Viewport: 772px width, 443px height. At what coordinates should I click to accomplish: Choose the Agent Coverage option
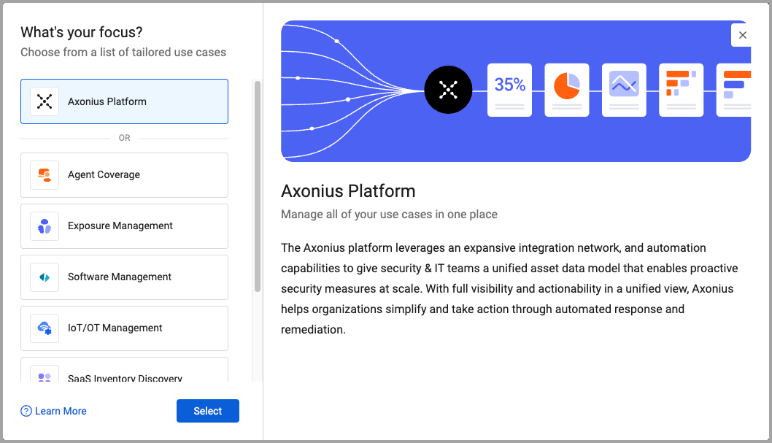click(x=124, y=175)
